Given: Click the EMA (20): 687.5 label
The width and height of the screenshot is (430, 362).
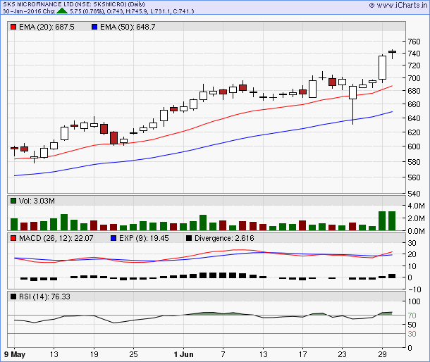Looking at the screenshot, I should pyautogui.click(x=47, y=27).
